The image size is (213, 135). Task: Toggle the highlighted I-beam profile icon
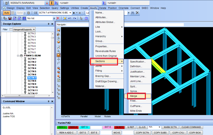click(52, 3)
